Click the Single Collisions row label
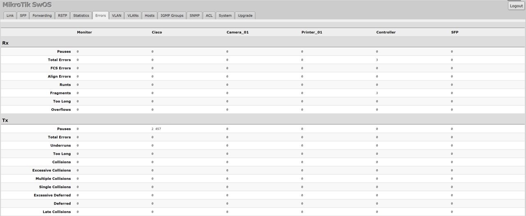 tap(55, 187)
